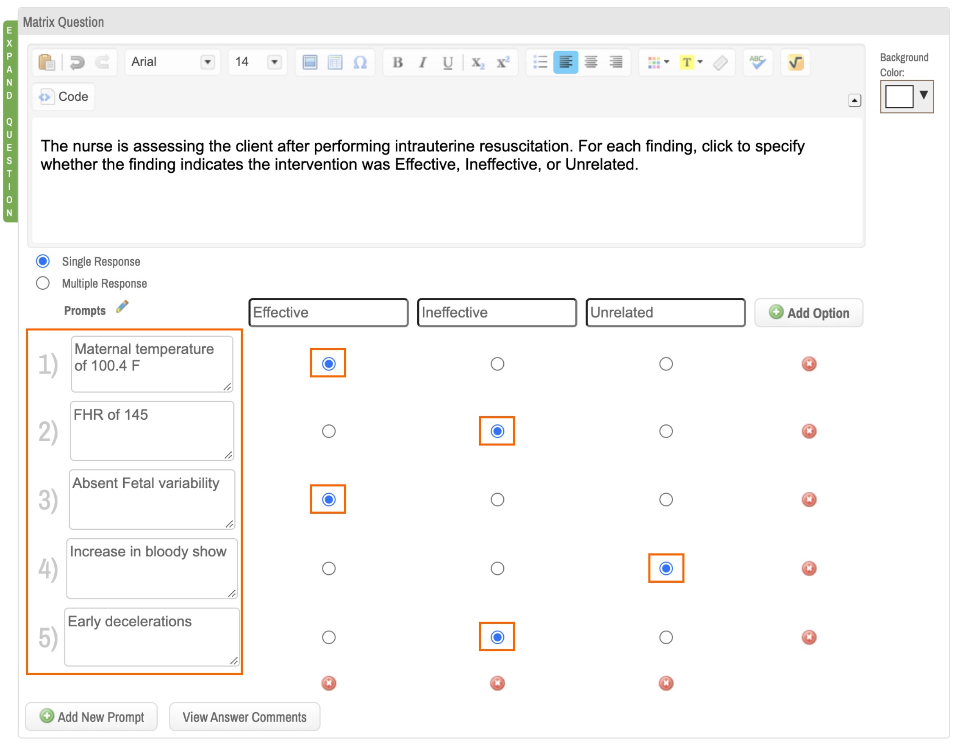Screen dimensions: 960x747
Task: Delete the Increase in bloody show prompt row
Action: pyautogui.click(x=809, y=568)
